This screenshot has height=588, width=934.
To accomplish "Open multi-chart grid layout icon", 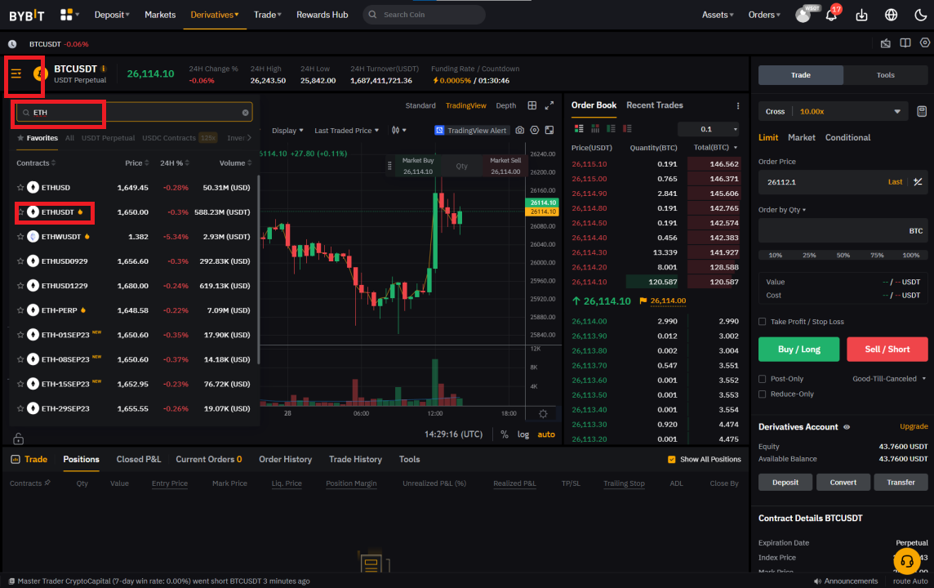I will coord(532,105).
